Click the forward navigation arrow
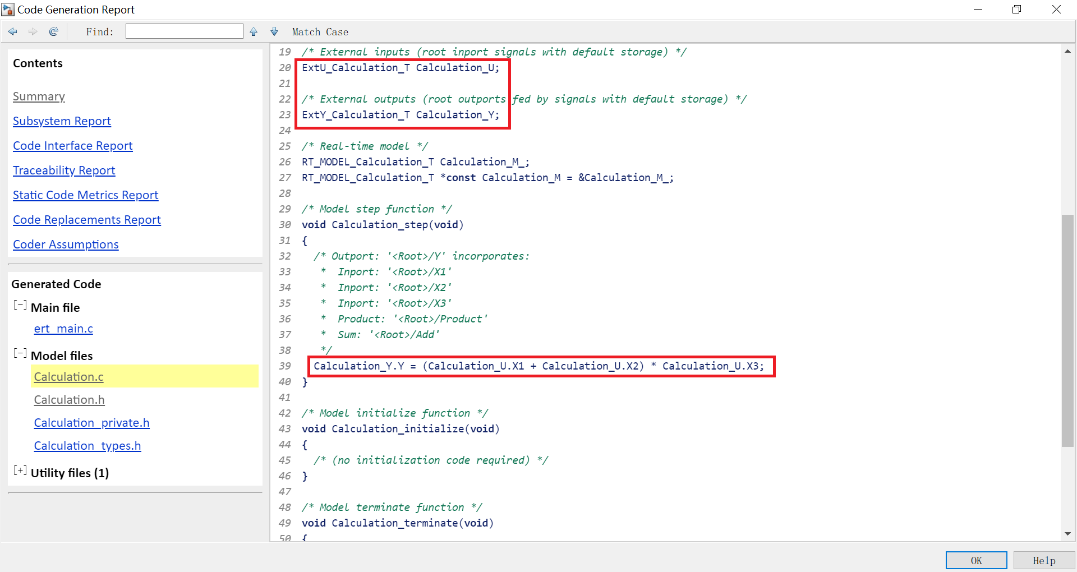Image resolution: width=1077 pixels, height=572 pixels. click(x=33, y=32)
